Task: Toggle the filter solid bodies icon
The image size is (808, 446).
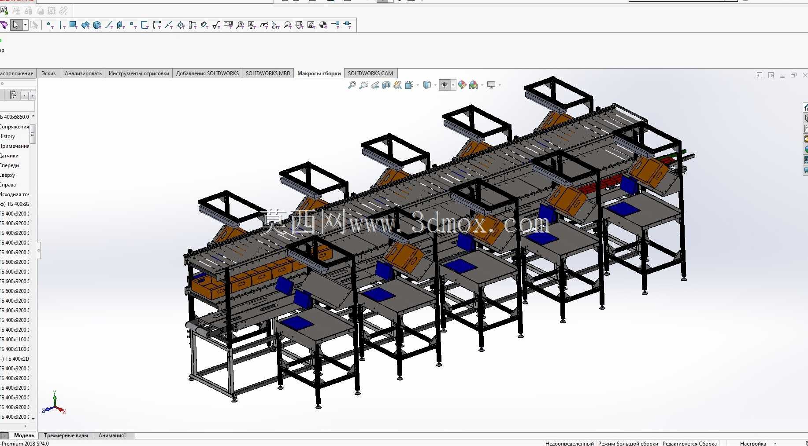Action: 97,25
